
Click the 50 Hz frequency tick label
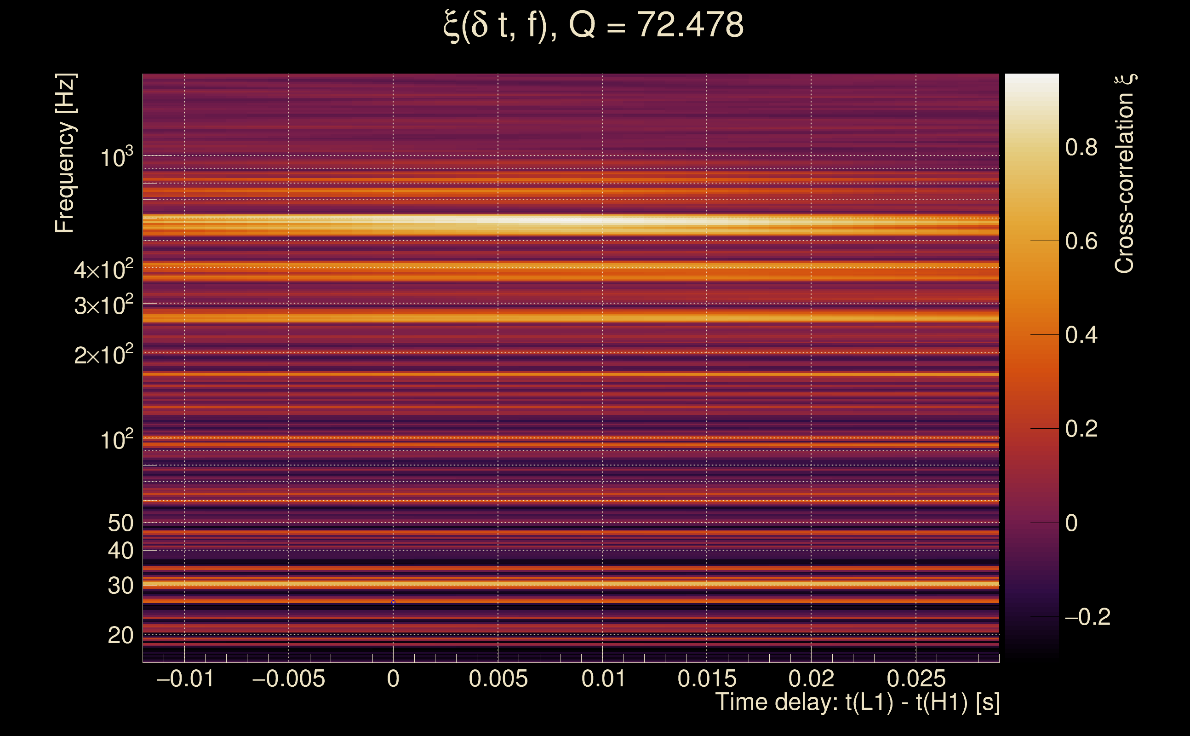tap(120, 523)
